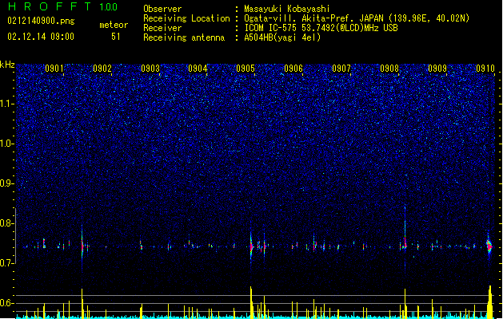The image size is (503, 319).
Task: Click the 0908 time marker
Action: 389,69
